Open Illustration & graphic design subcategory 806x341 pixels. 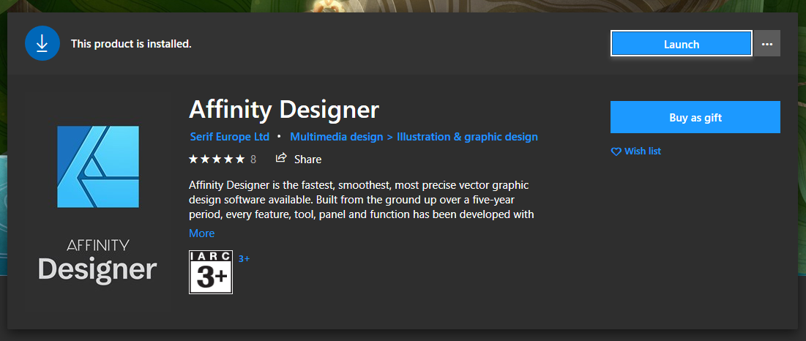467,137
